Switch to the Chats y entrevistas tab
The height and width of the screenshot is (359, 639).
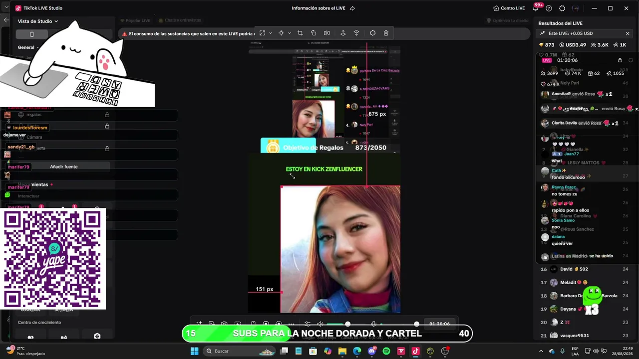[180, 20]
